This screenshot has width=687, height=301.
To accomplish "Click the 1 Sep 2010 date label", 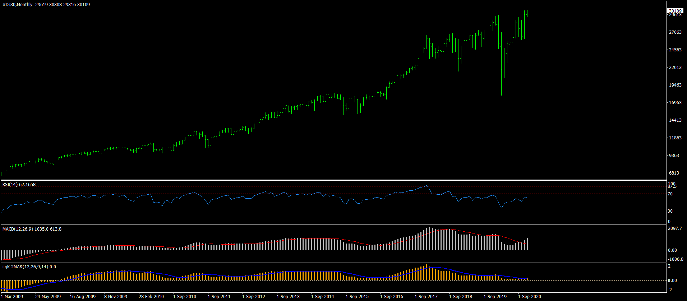I will [x=185, y=297].
